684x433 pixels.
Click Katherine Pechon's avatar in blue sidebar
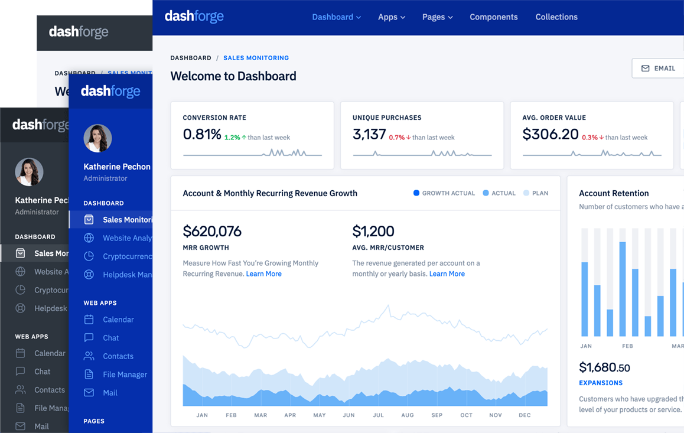click(97, 139)
